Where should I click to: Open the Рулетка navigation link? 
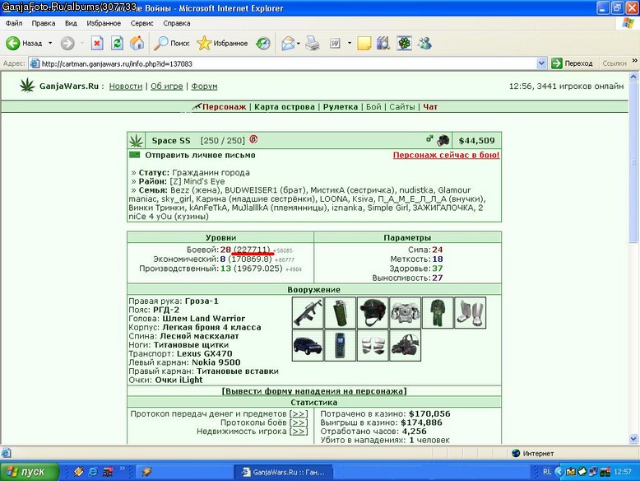341,107
